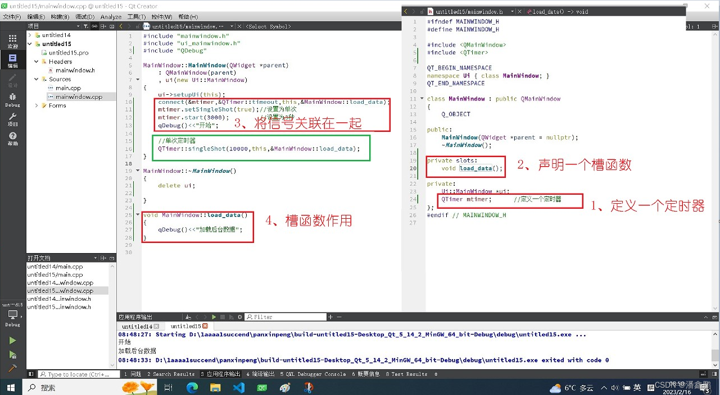Open the 编译输出 compile output pane
Image resolution: width=720 pixels, height=395 pixels.
[x=261, y=374]
